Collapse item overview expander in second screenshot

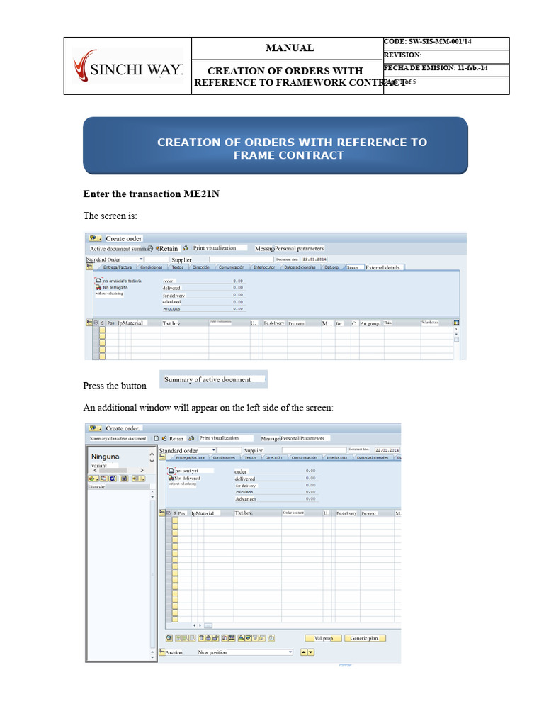click(x=162, y=513)
